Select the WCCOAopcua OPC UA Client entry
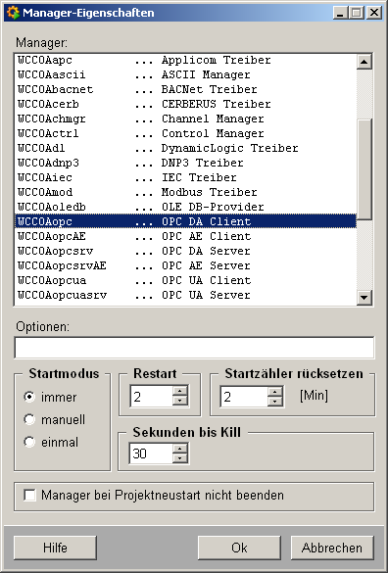 tap(185, 280)
